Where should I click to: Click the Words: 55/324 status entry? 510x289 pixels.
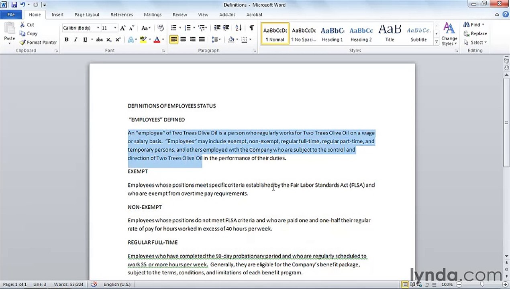coord(69,285)
